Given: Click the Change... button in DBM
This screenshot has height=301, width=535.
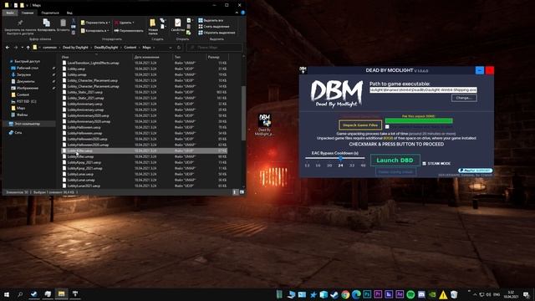Looking at the screenshot, I should click(x=464, y=98).
